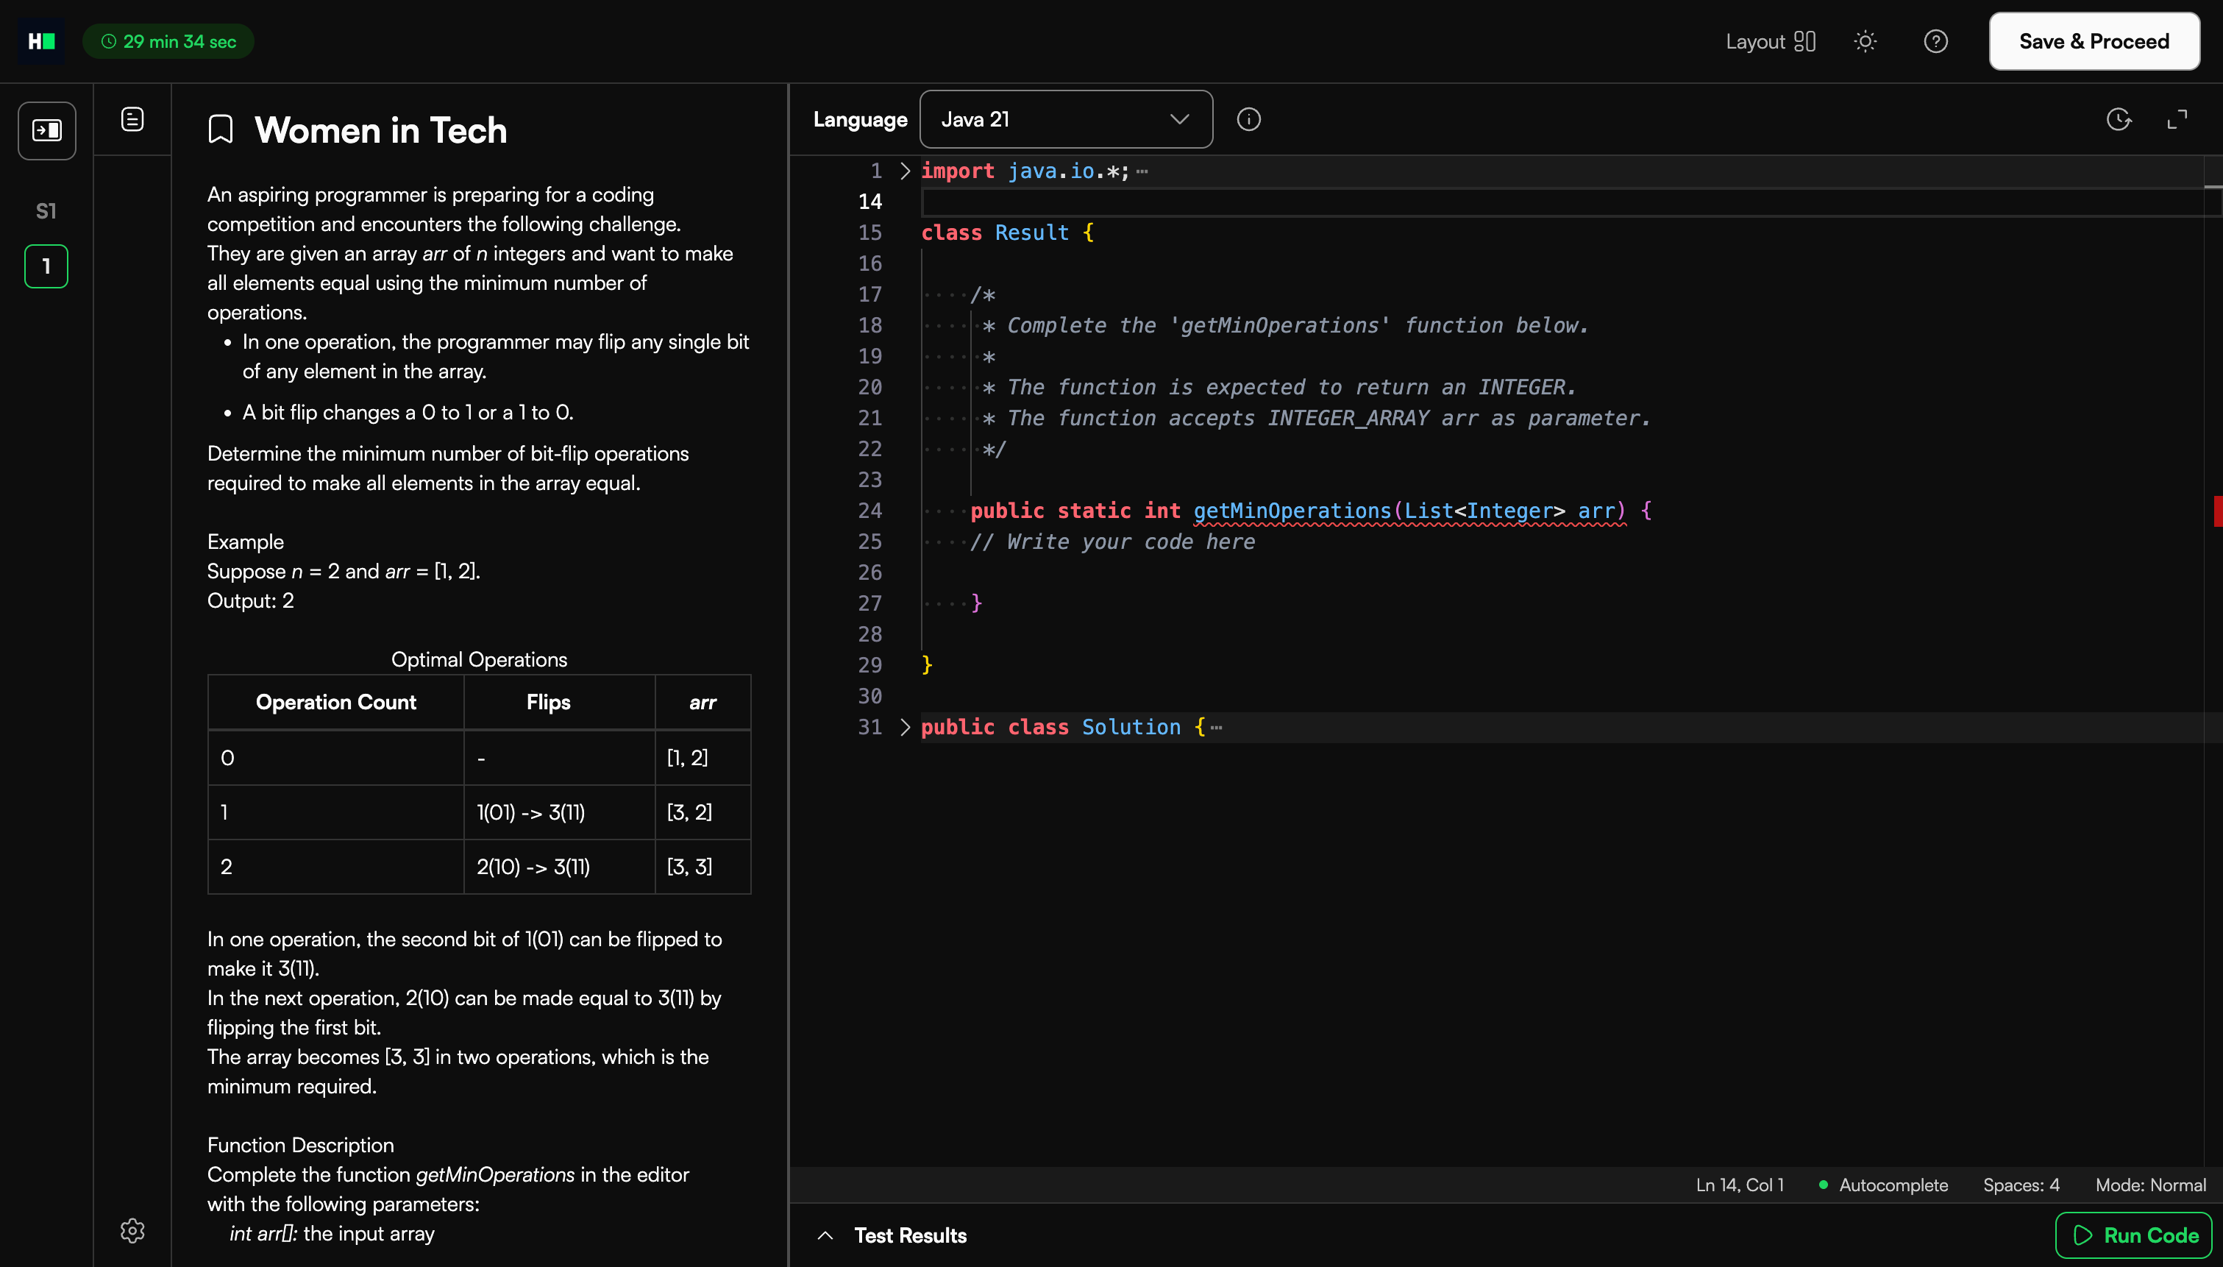Image resolution: width=2223 pixels, height=1267 pixels.
Task: Click the language info circle icon
Action: click(x=1248, y=119)
